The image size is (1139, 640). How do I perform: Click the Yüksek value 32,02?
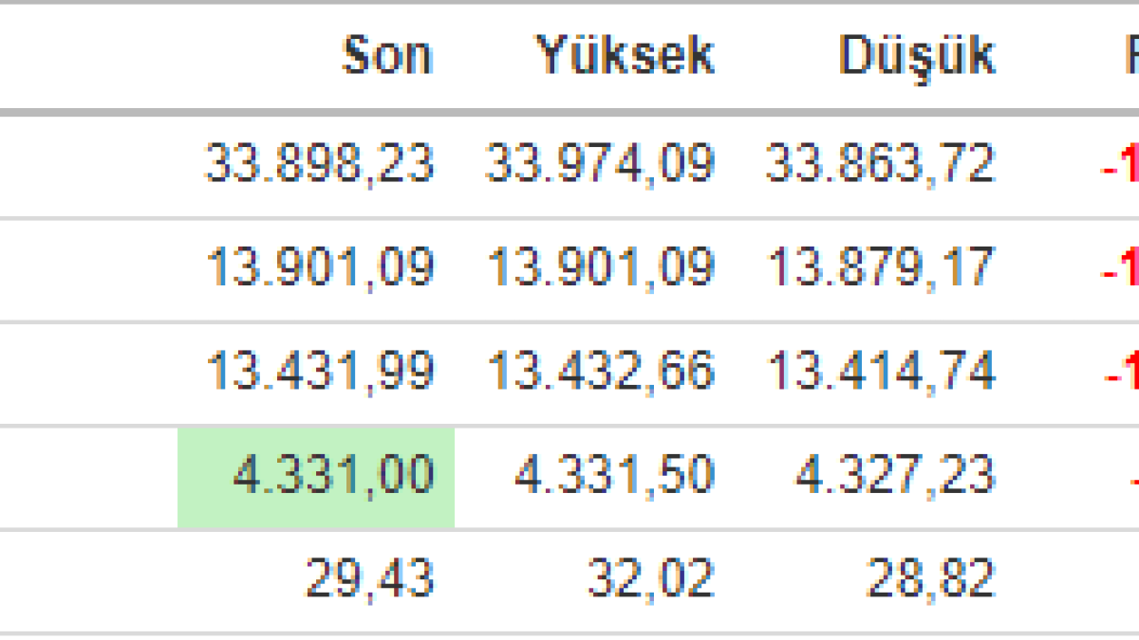[x=650, y=578]
